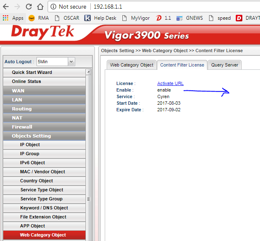Open the MyVigor bookmark
The height and width of the screenshot is (241, 260).
click(136, 18)
